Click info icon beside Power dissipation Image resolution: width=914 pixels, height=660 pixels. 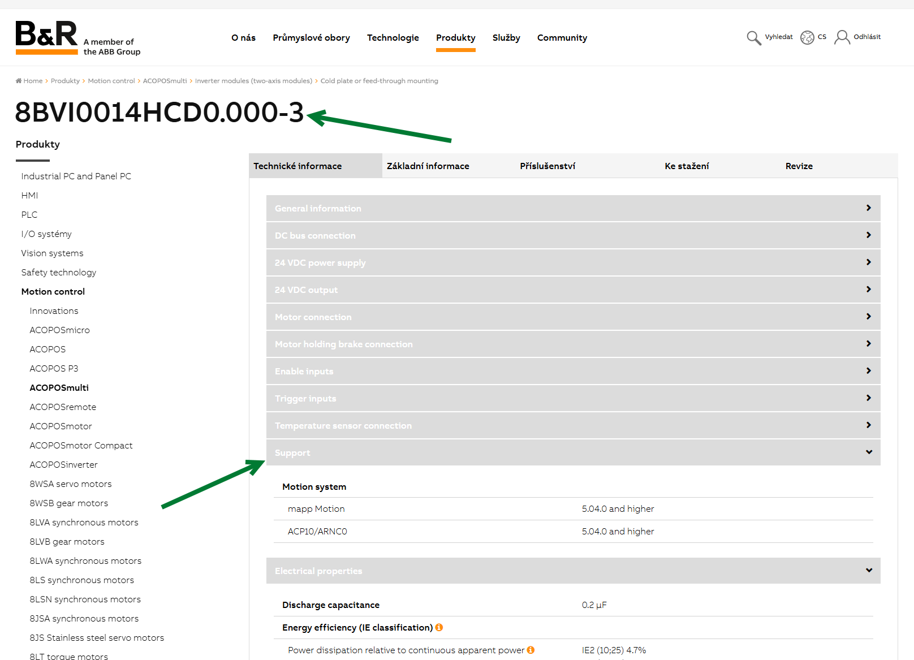coord(531,650)
